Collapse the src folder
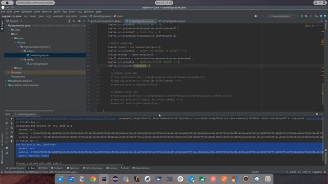328x184 pixels. tap(9, 34)
